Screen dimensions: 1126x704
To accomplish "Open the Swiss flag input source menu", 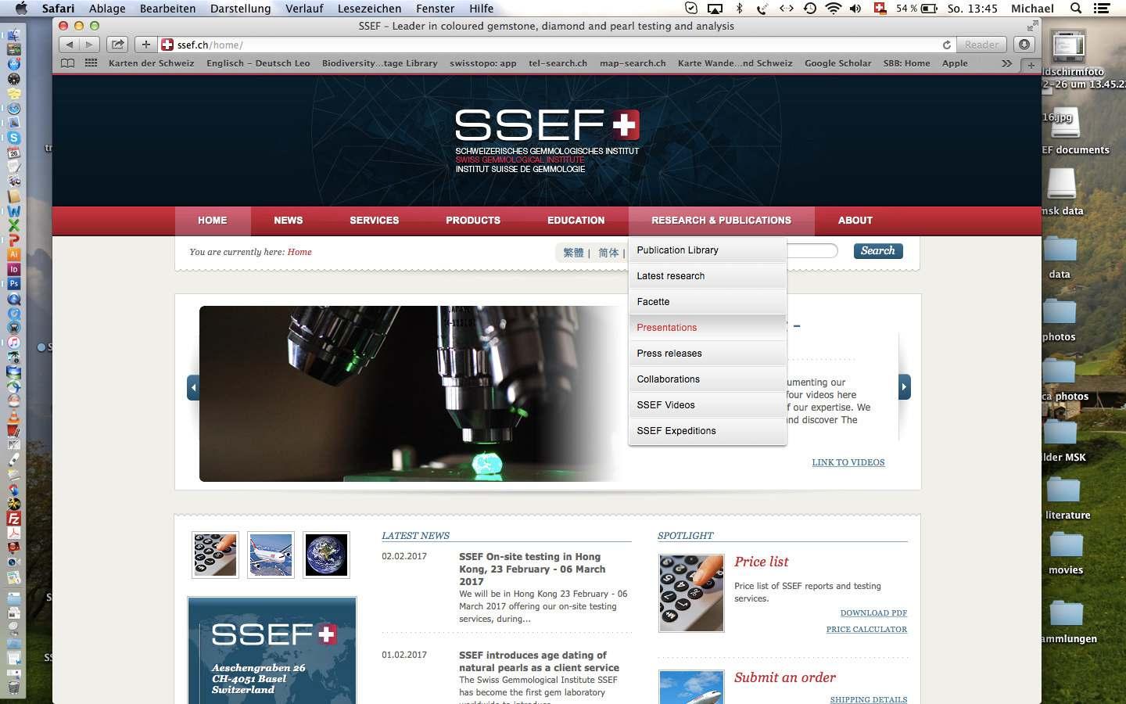I will (880, 9).
